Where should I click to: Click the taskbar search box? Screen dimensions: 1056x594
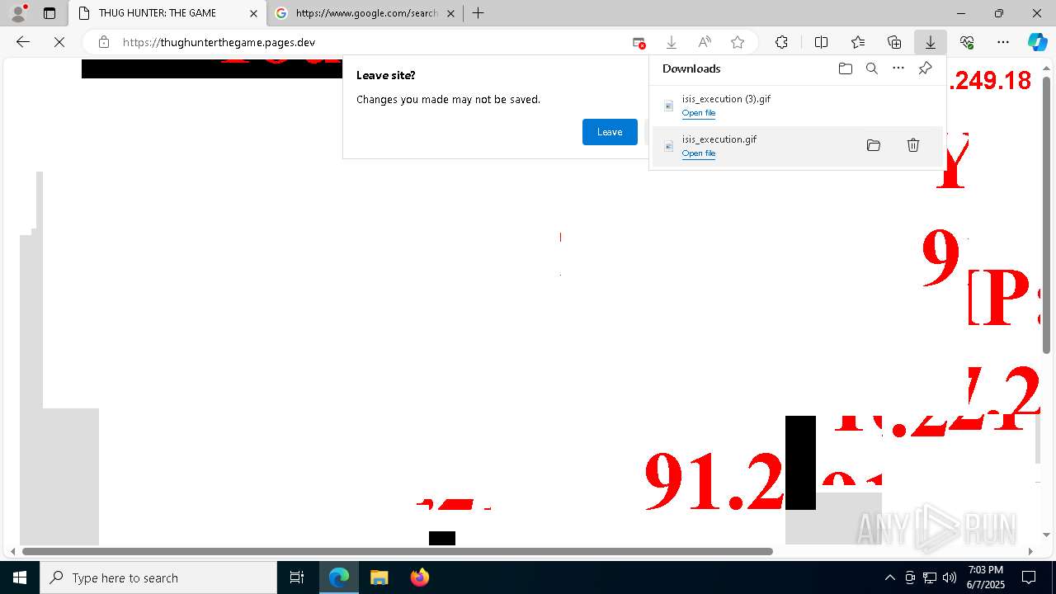pyautogui.click(x=158, y=577)
